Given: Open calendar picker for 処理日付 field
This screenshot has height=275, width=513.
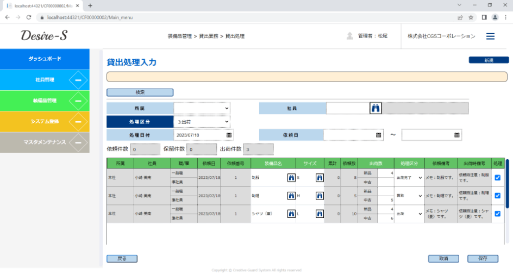Looking at the screenshot, I should point(229,135).
